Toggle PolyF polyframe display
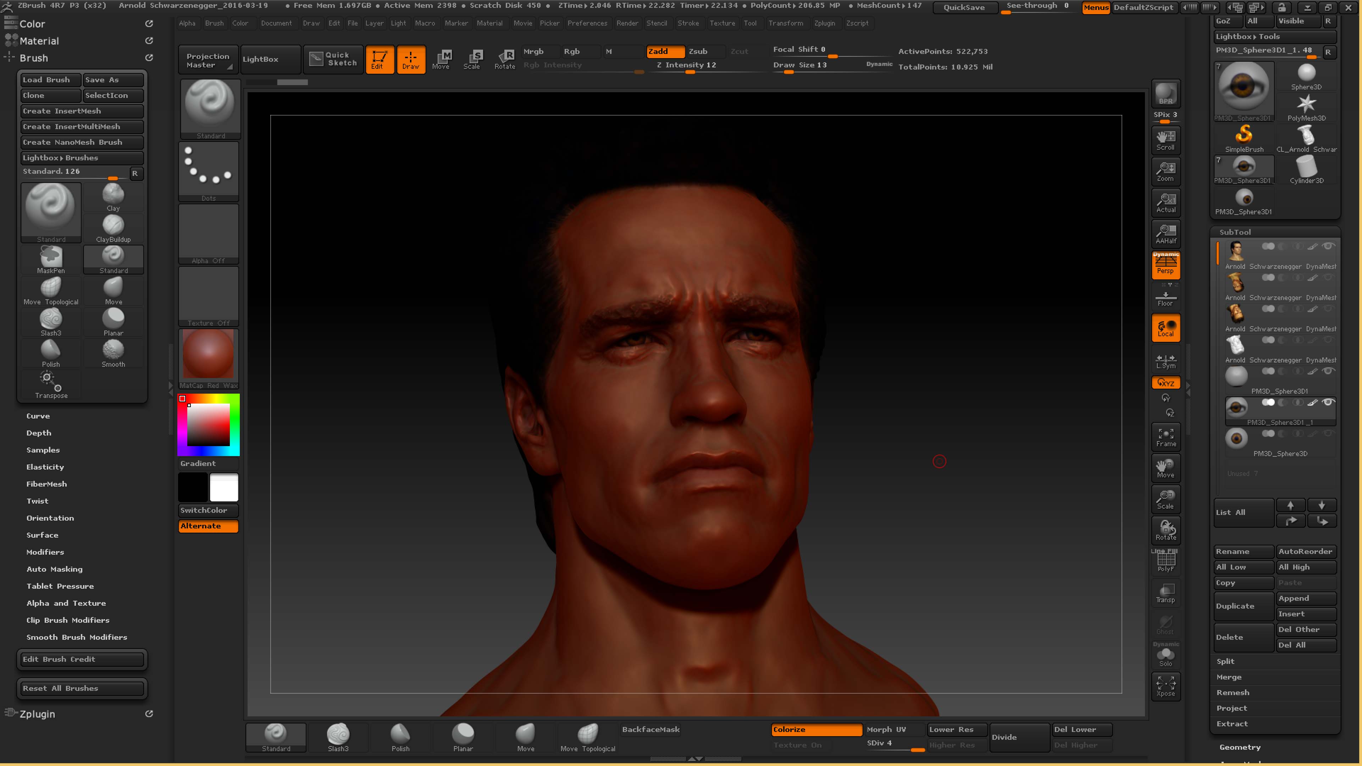Image resolution: width=1362 pixels, height=766 pixels. coord(1165,561)
